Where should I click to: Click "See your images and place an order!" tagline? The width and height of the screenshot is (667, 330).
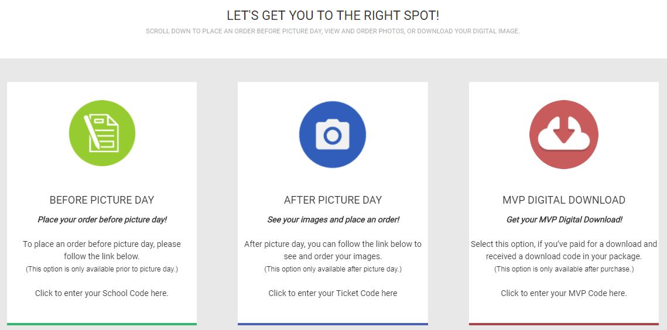pos(333,220)
